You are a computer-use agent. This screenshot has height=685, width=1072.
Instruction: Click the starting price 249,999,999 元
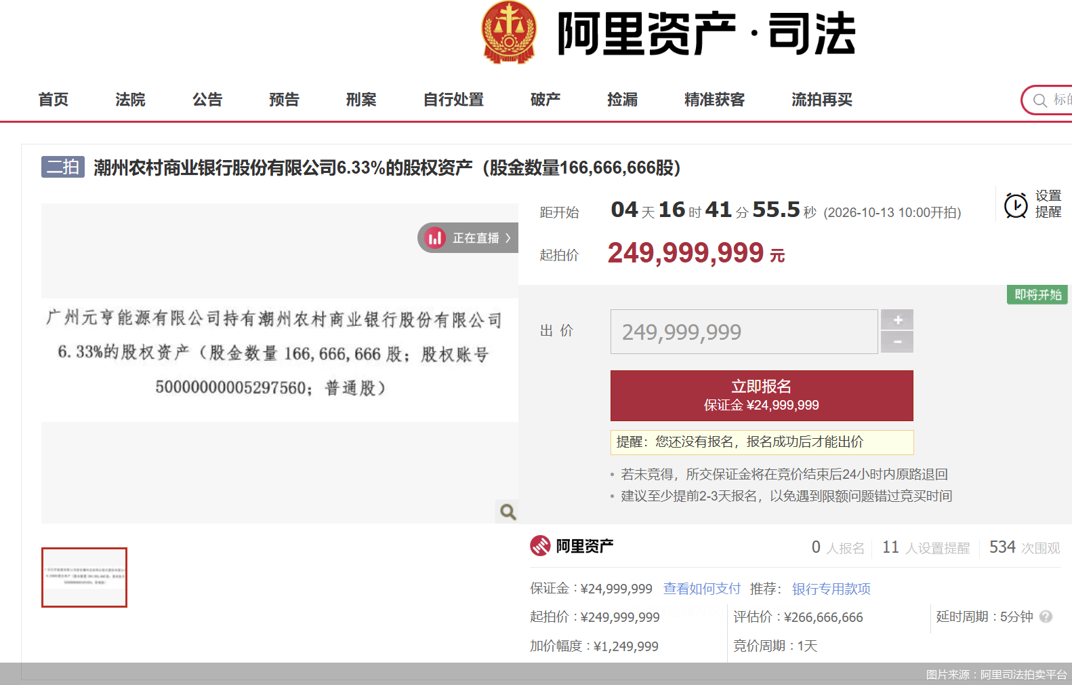tap(696, 253)
